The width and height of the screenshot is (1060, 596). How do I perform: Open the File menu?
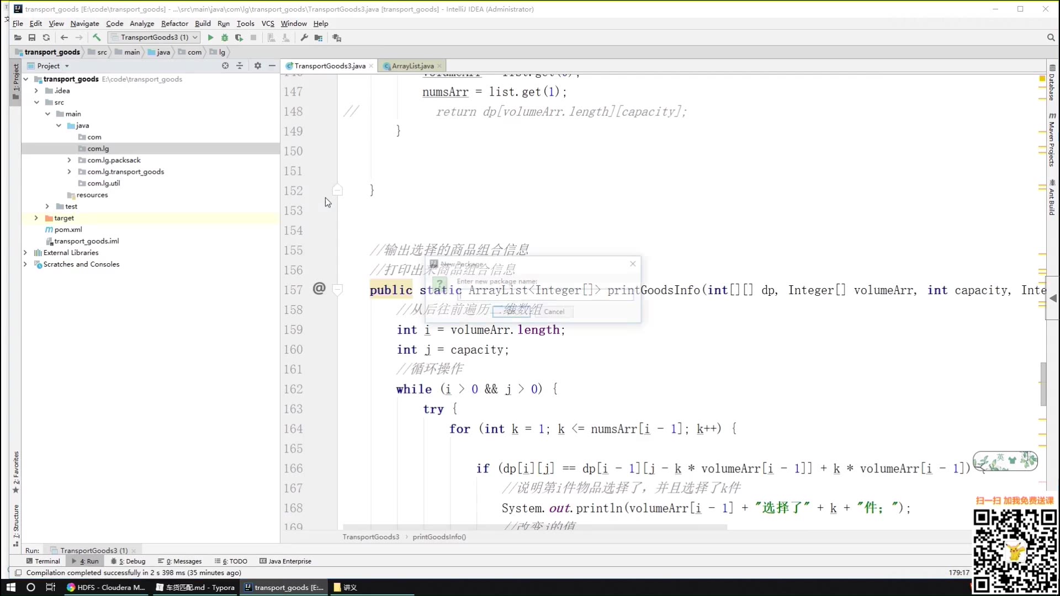(x=18, y=24)
